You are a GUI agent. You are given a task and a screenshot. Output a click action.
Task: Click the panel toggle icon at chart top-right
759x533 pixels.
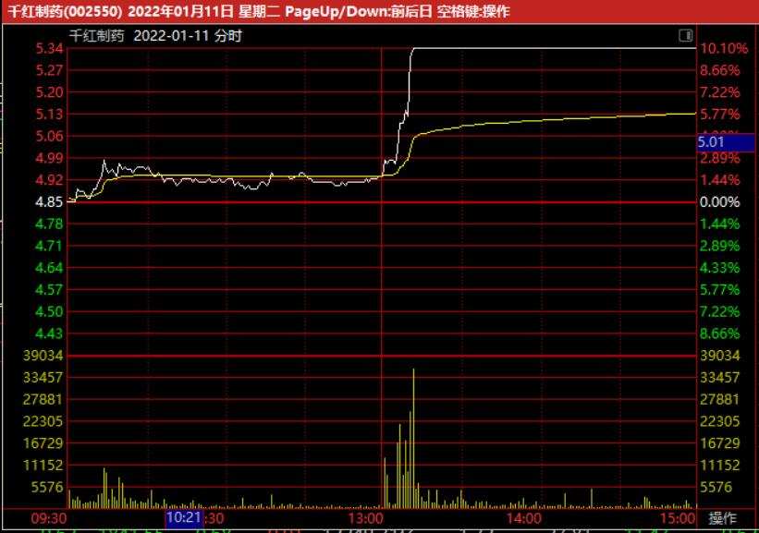pyautogui.click(x=685, y=35)
